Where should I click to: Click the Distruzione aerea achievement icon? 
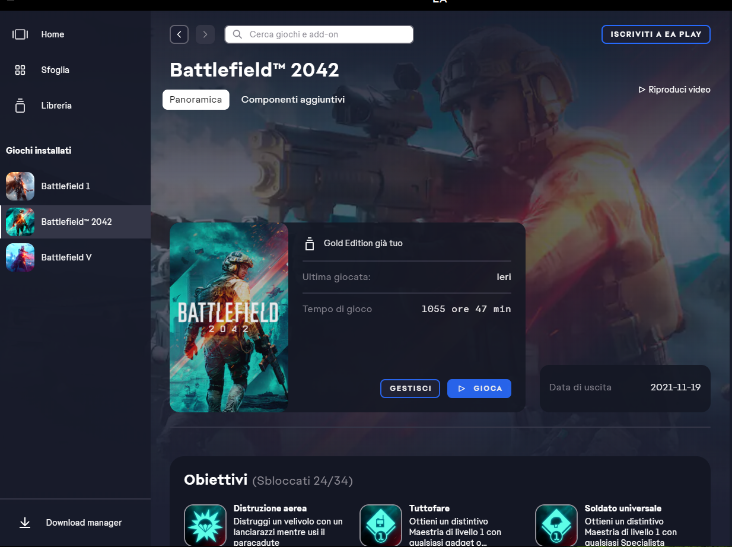tap(205, 525)
